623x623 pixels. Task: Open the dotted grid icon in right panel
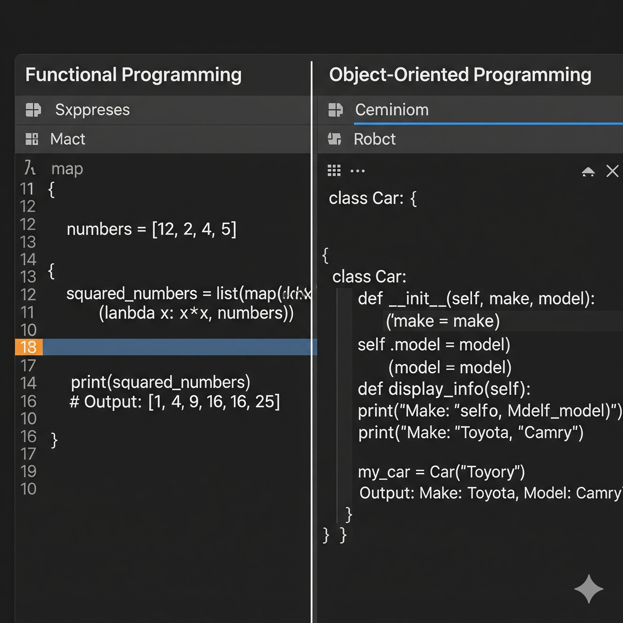click(x=334, y=171)
